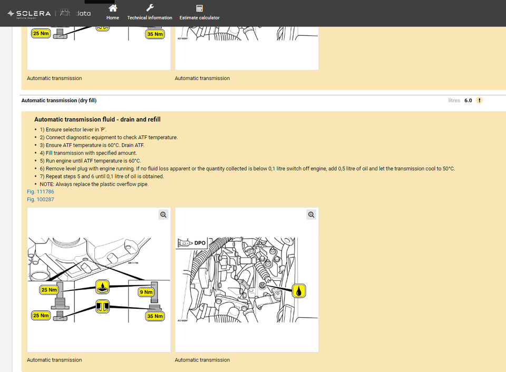The width and height of the screenshot is (506, 372).
Task: Click the 9 Nm torque label
Action: 146,292
